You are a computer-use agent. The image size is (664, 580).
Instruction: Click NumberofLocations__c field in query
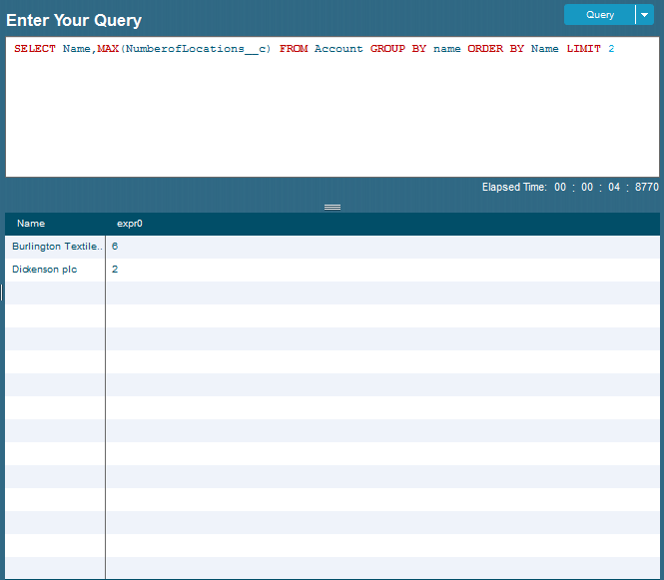[x=196, y=49]
